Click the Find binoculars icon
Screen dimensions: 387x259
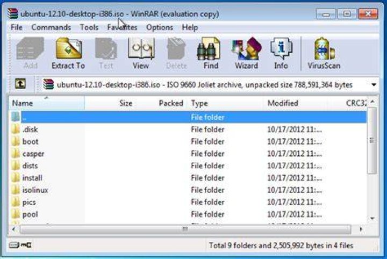(209, 48)
